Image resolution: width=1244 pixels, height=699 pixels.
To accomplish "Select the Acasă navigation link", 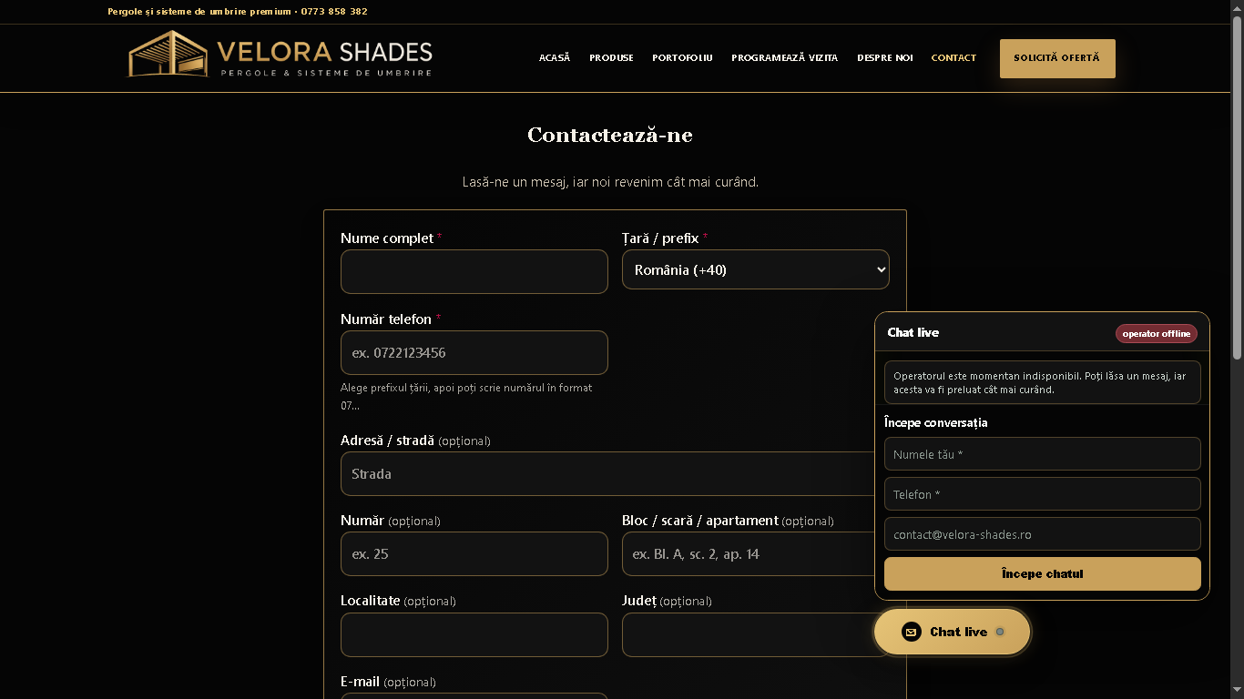I will (555, 57).
